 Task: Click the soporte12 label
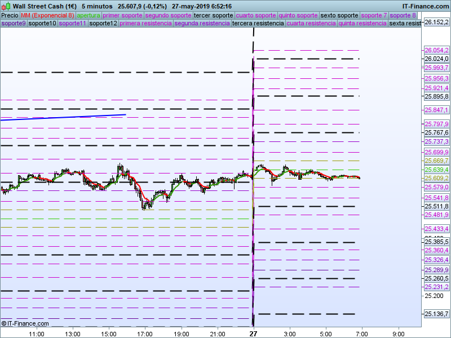click(x=103, y=23)
